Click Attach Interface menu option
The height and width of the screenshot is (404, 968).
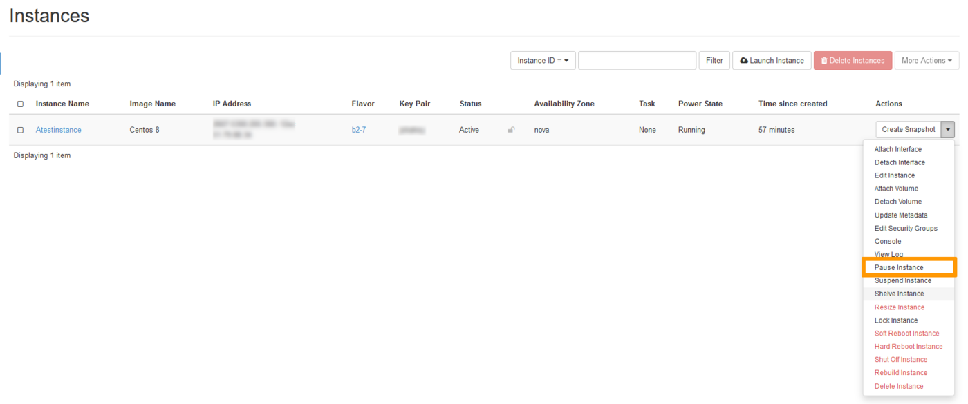(897, 149)
